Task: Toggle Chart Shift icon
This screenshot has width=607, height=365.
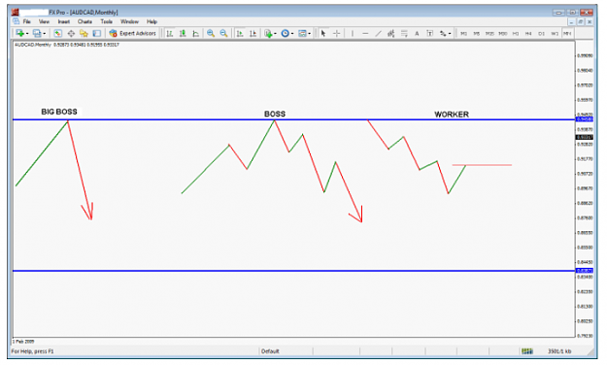Action: (253, 33)
